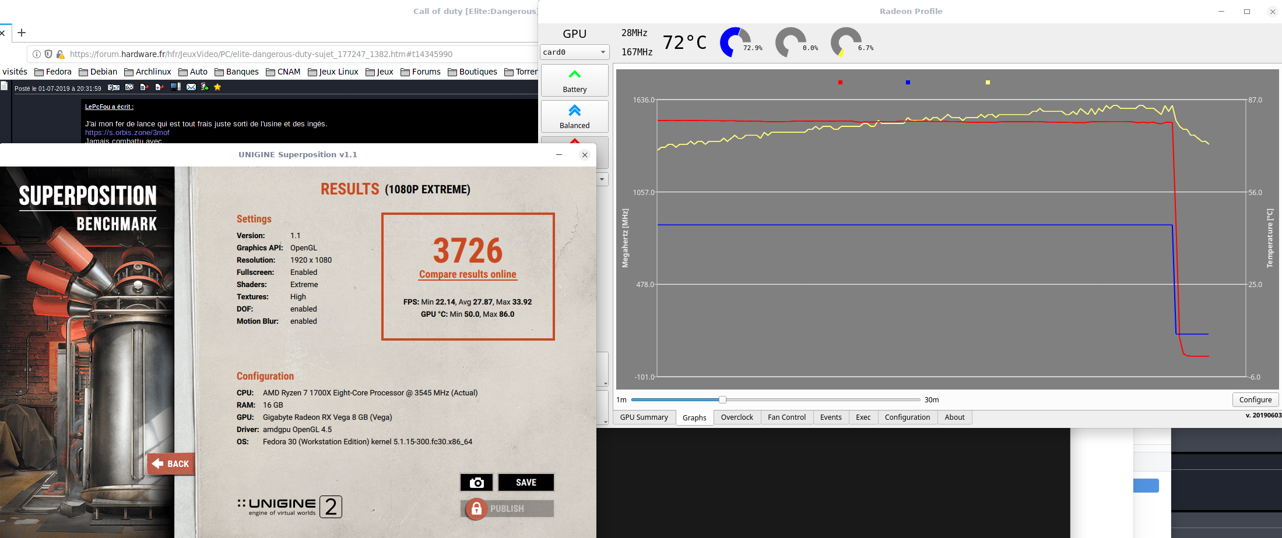
Task: Click the profile card icon beside the post date
Action: point(114,87)
